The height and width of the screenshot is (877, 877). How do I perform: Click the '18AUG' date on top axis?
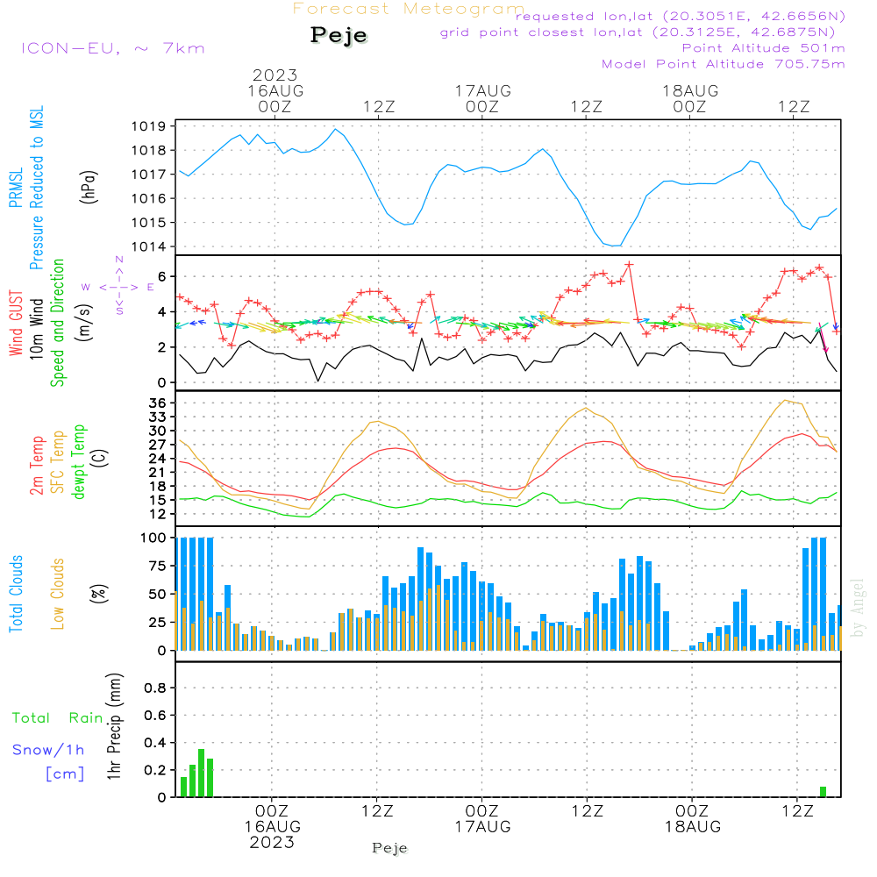pos(691,91)
